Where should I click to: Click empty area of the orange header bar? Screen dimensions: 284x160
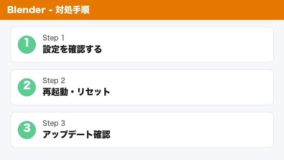click(195, 10)
